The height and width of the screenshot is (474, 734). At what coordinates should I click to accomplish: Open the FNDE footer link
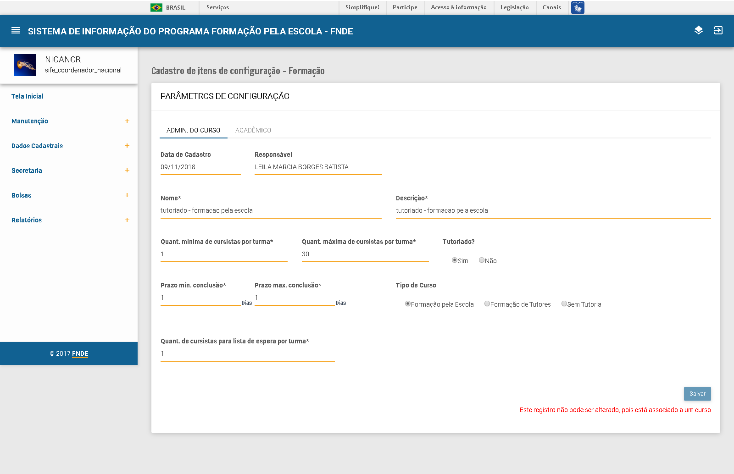pos(80,353)
